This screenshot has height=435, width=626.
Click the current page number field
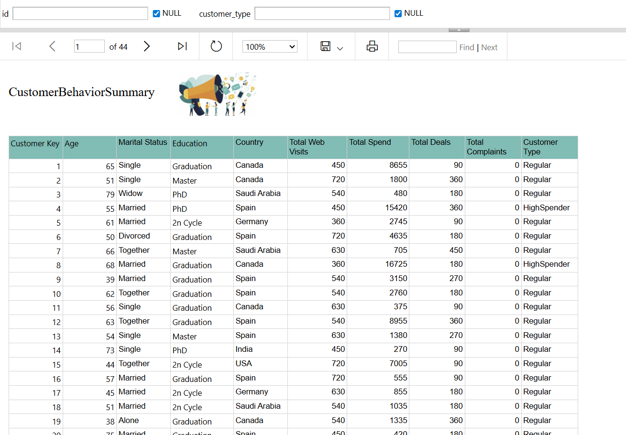pyautogui.click(x=89, y=46)
